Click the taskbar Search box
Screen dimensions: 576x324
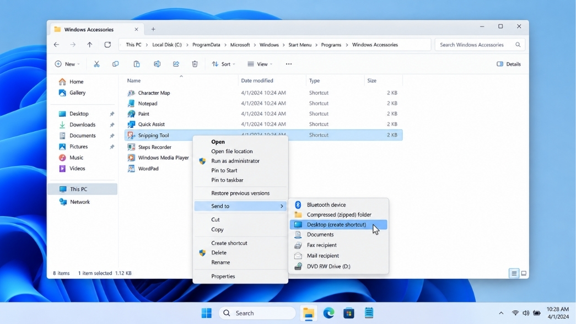257,313
